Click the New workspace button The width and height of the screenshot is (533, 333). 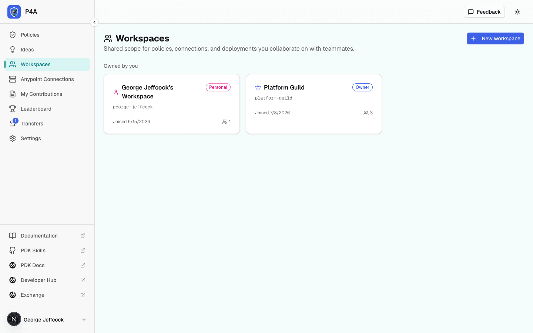pos(495,38)
